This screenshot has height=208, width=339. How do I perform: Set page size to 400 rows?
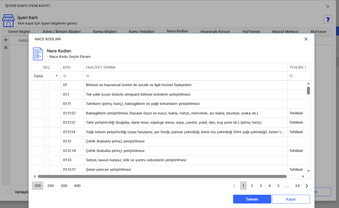coord(77,186)
